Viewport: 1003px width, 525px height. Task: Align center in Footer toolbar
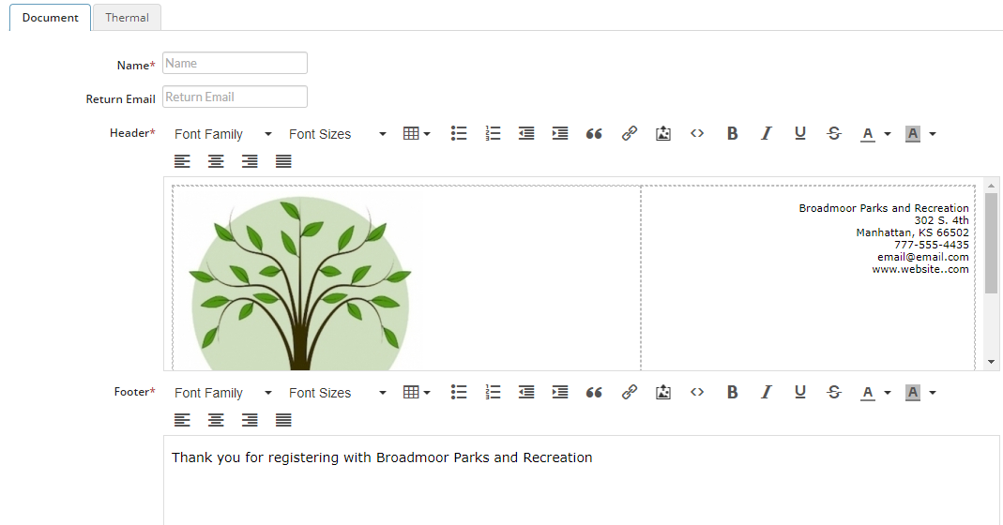pos(216,420)
